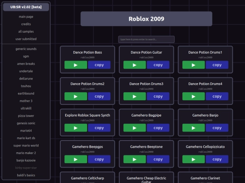
Task: Select the pizza tower category
Action: click(x=26, y=116)
